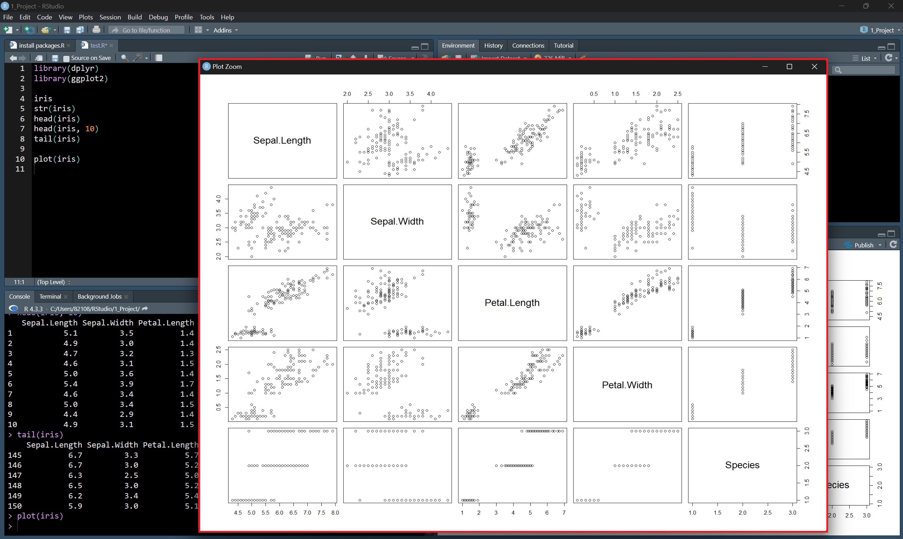The width and height of the screenshot is (903, 539).
Task: Click the Go to file/function field
Action: [147, 30]
